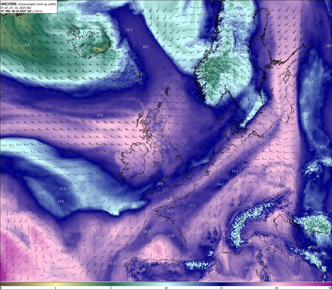Click the 24.8 value near the English Channel

coord(169,201)
